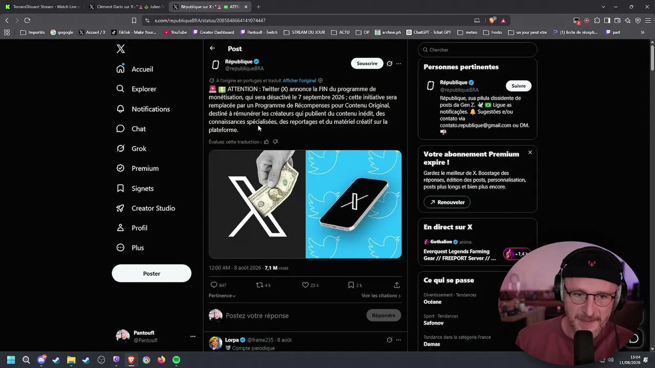Click Grok icon on Lorpa's reply

click(389, 340)
